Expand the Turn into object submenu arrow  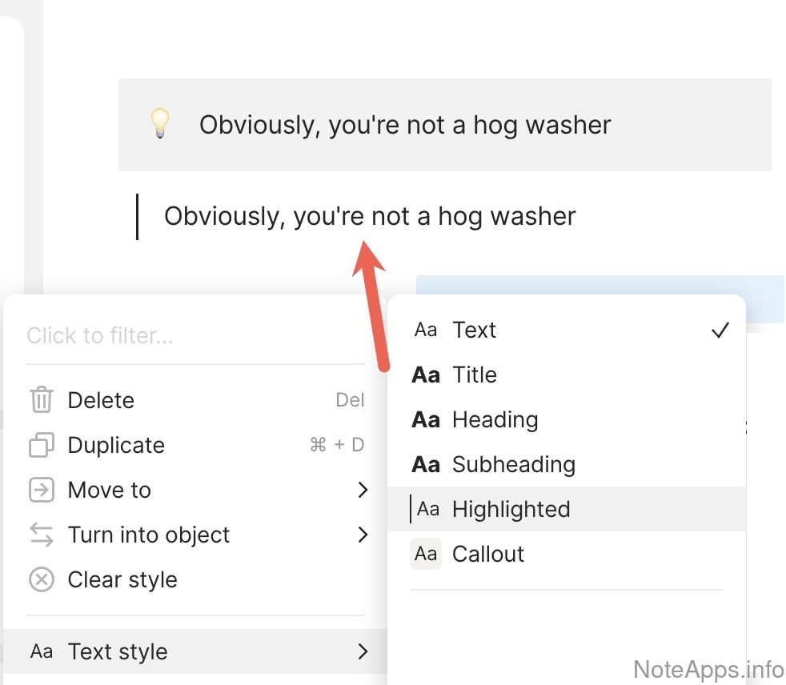click(363, 535)
